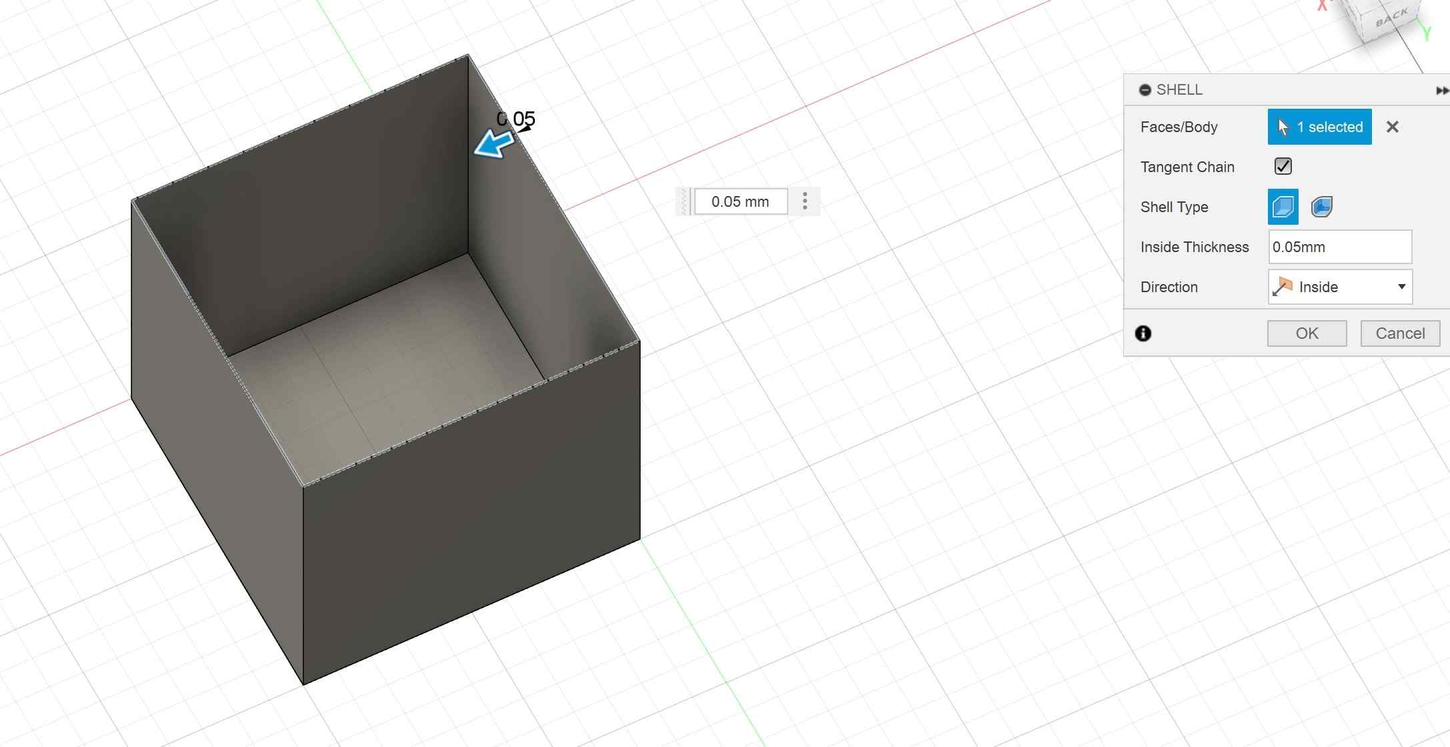Expand SHELL panel with double arrow icon
This screenshot has height=747, width=1450.
click(1442, 91)
